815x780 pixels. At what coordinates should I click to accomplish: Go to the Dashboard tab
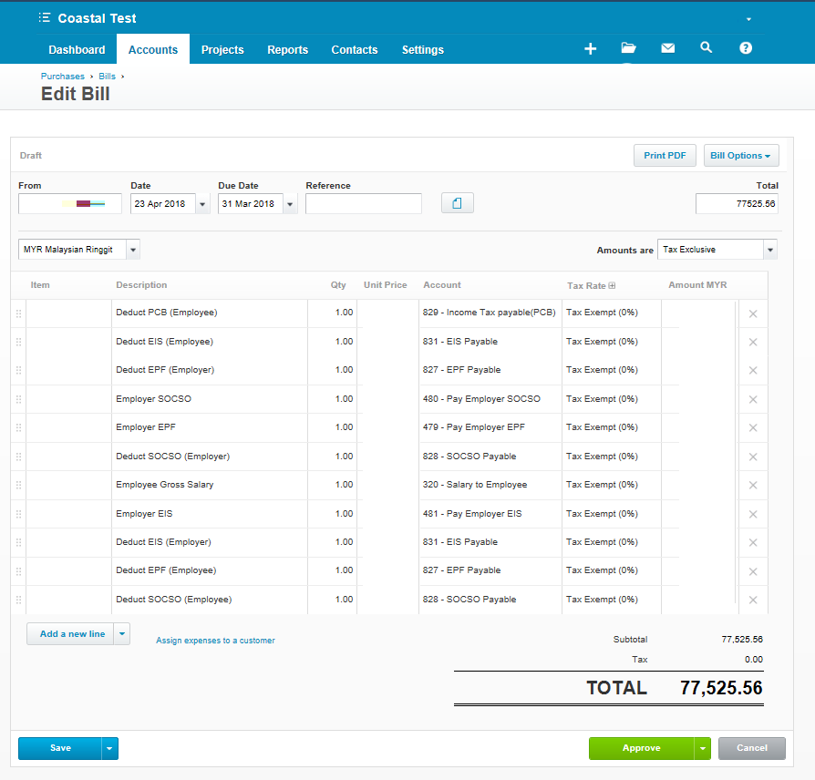[x=77, y=50]
